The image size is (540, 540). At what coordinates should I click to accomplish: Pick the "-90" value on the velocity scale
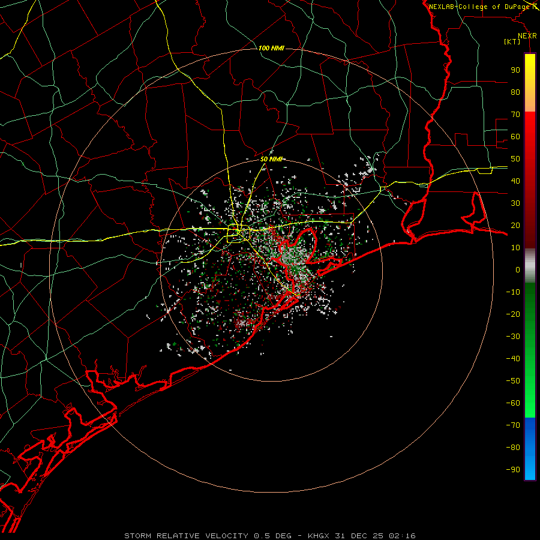[513, 470]
